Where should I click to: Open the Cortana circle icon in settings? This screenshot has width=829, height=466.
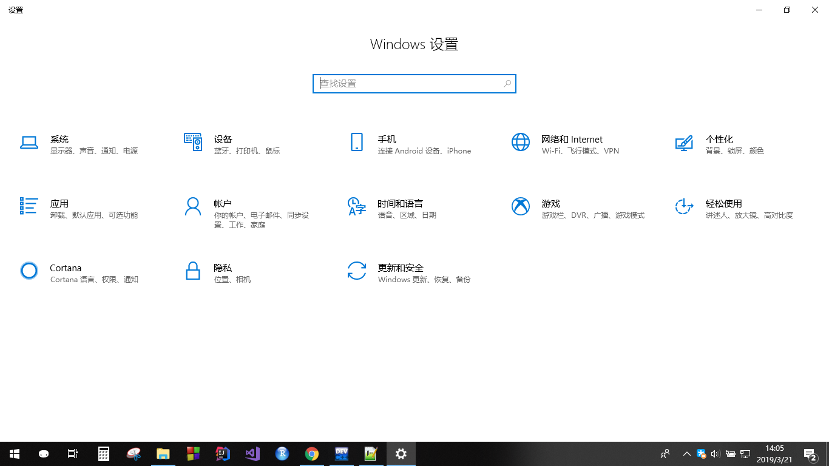(x=29, y=271)
